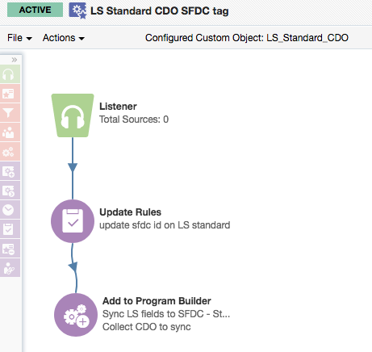This screenshot has width=372, height=352.
Task: Choose the Wait clock icon in sidebar
Action: click(x=9, y=210)
